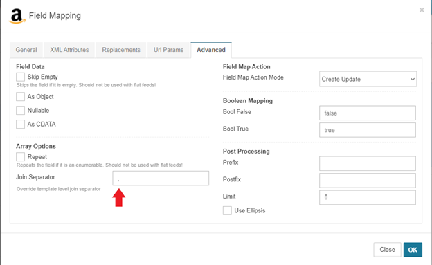Go to the Url Params tab
This screenshot has width=432, height=265.
click(x=169, y=50)
